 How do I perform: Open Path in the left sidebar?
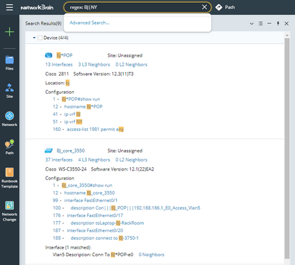click(x=10, y=147)
